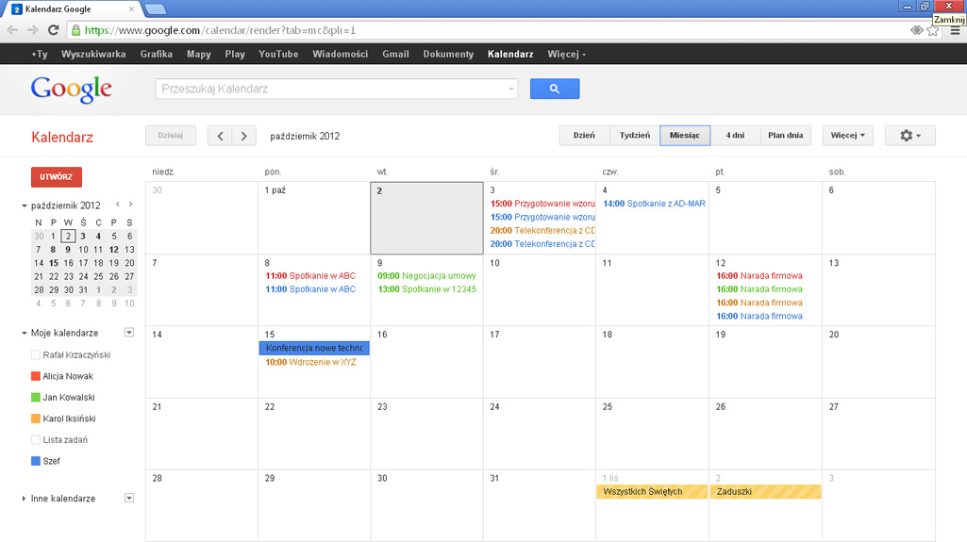Click mini calendar previous month arrow
The image size is (967, 542).
pos(118,205)
